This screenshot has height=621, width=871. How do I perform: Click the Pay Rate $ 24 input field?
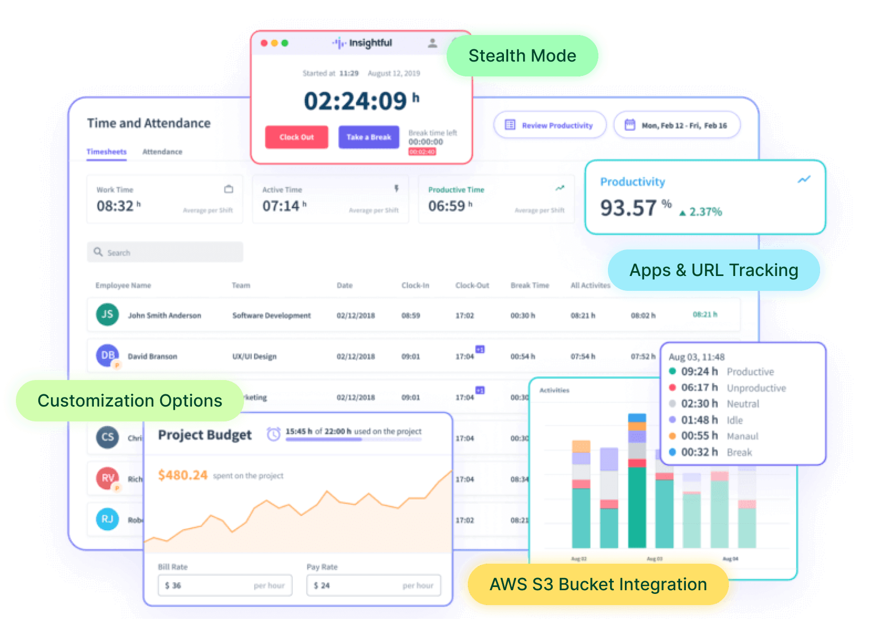pos(373,585)
